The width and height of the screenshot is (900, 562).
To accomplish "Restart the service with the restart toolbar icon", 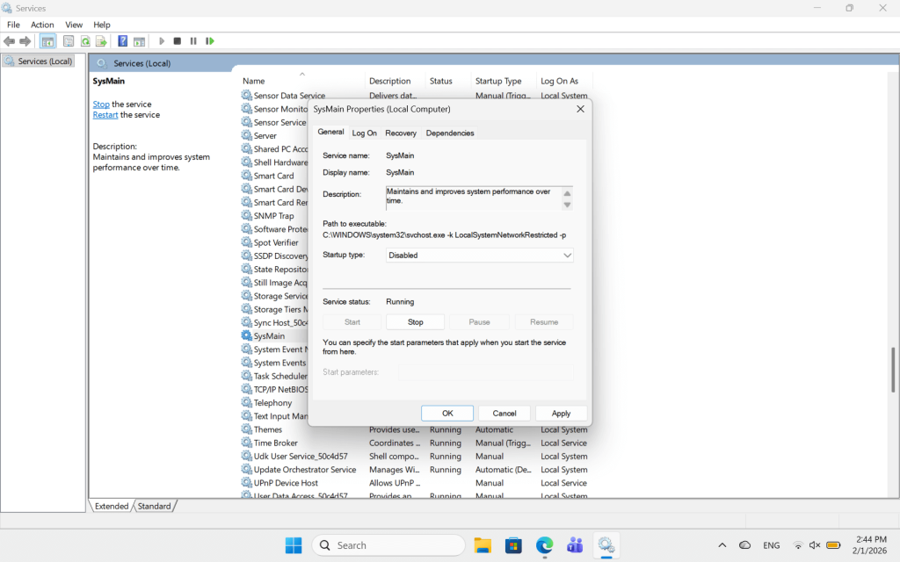I will coord(209,40).
